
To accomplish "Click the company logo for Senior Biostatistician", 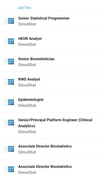I will pyautogui.click(x=9, y=61).
